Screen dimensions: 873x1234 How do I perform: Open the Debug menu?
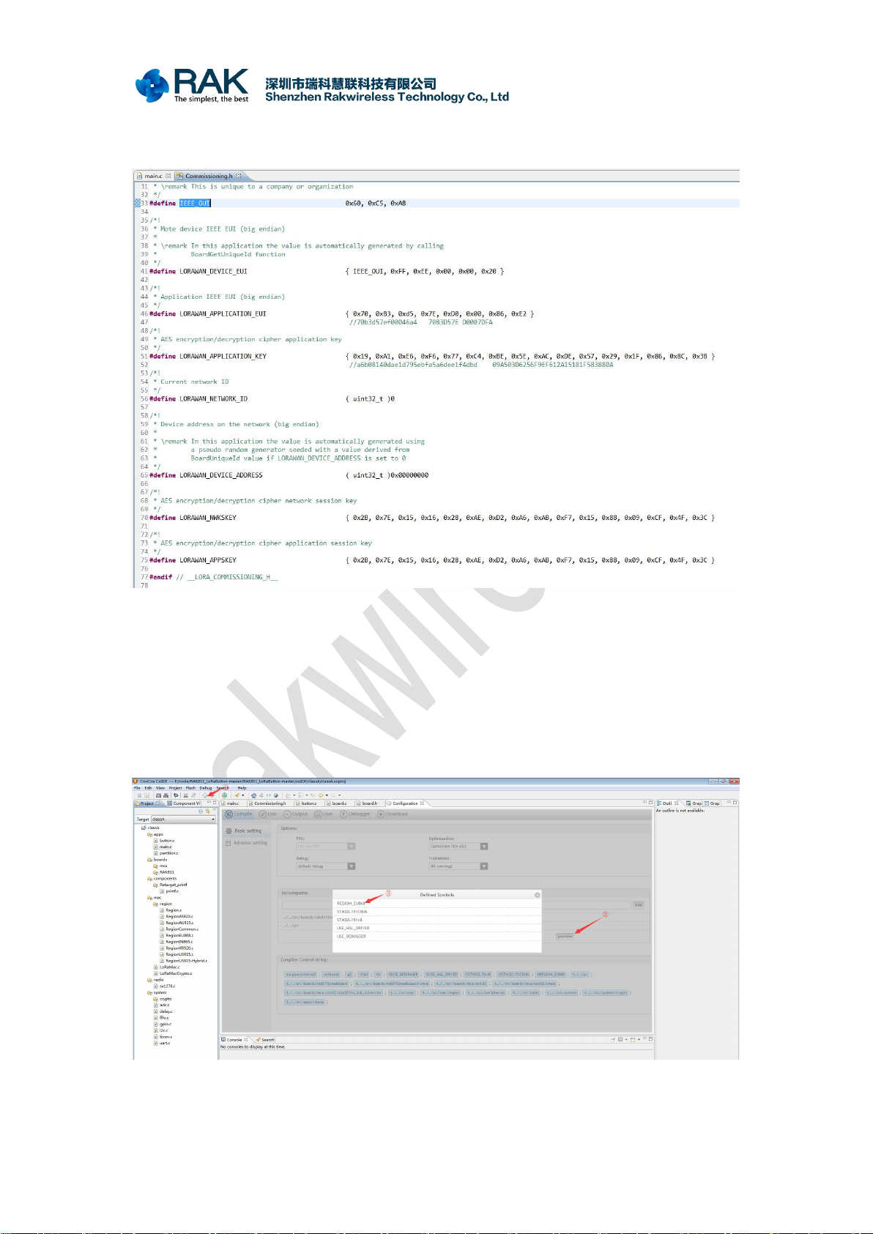(206, 788)
